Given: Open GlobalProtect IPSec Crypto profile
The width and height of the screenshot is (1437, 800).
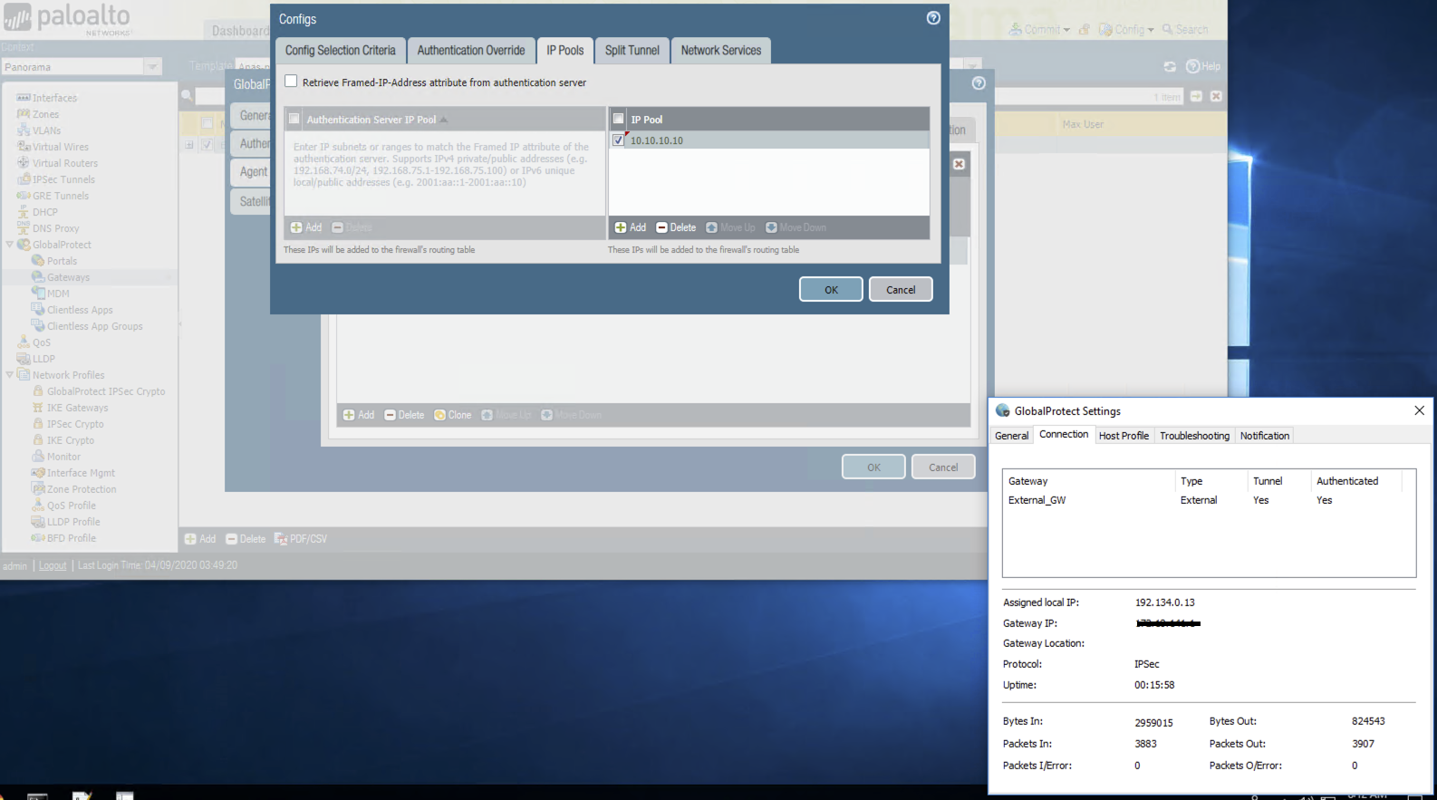Looking at the screenshot, I should [x=106, y=391].
